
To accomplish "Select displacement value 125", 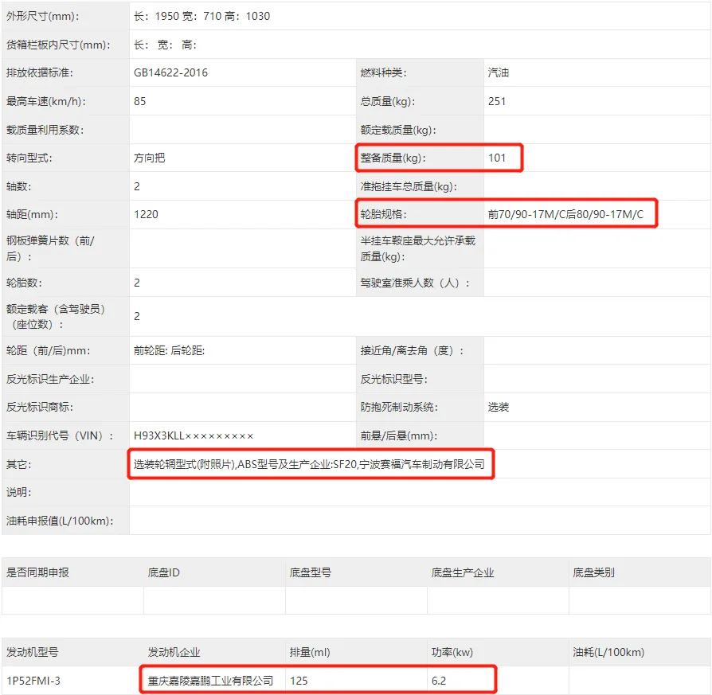I will click(x=299, y=681).
